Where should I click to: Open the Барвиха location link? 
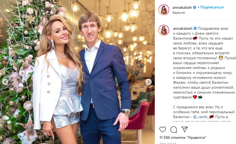coord(179,13)
